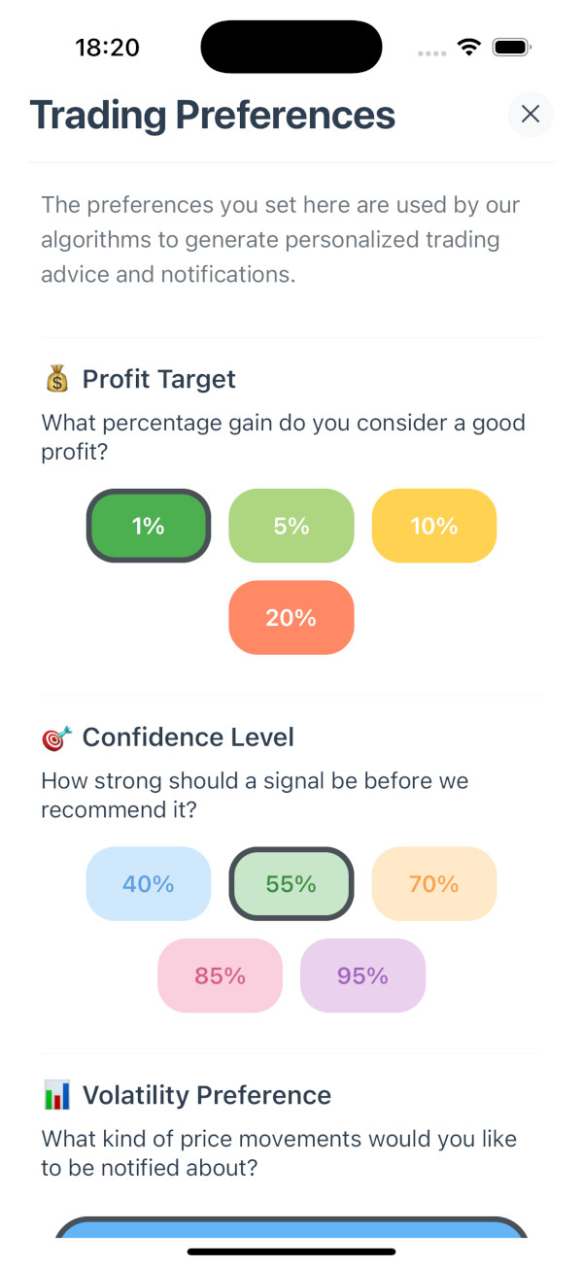Screen dimensions: 583x1267
Task: Pick the pink 85% confidence option
Action: coord(221,976)
